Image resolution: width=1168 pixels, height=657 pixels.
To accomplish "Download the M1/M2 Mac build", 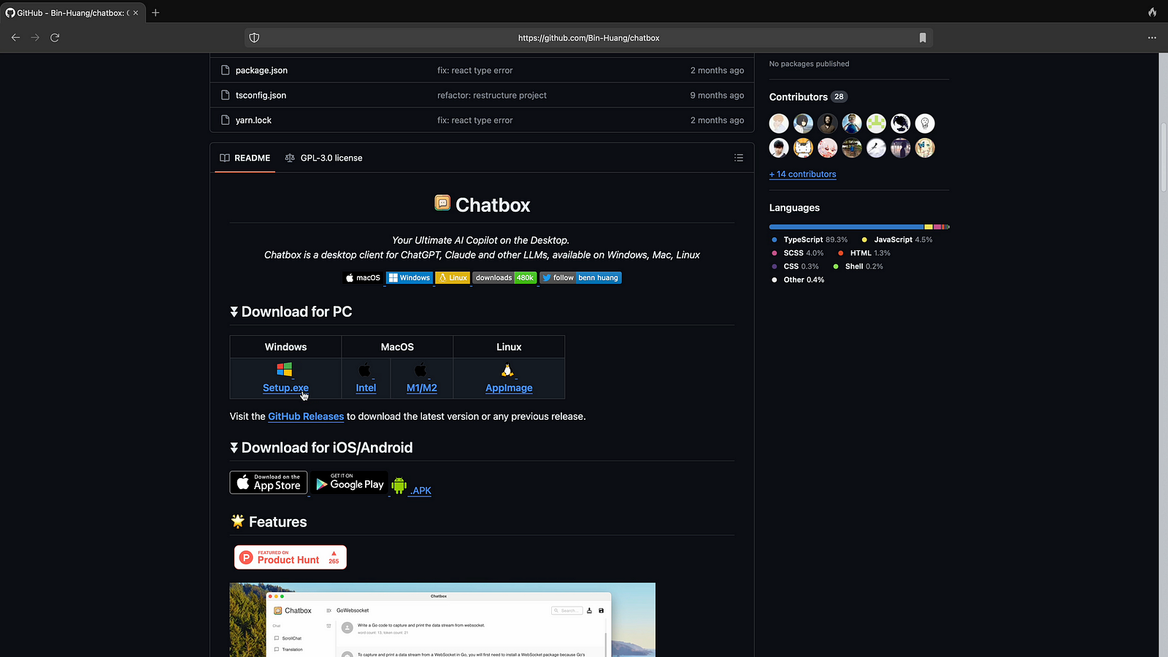I will coord(421,388).
